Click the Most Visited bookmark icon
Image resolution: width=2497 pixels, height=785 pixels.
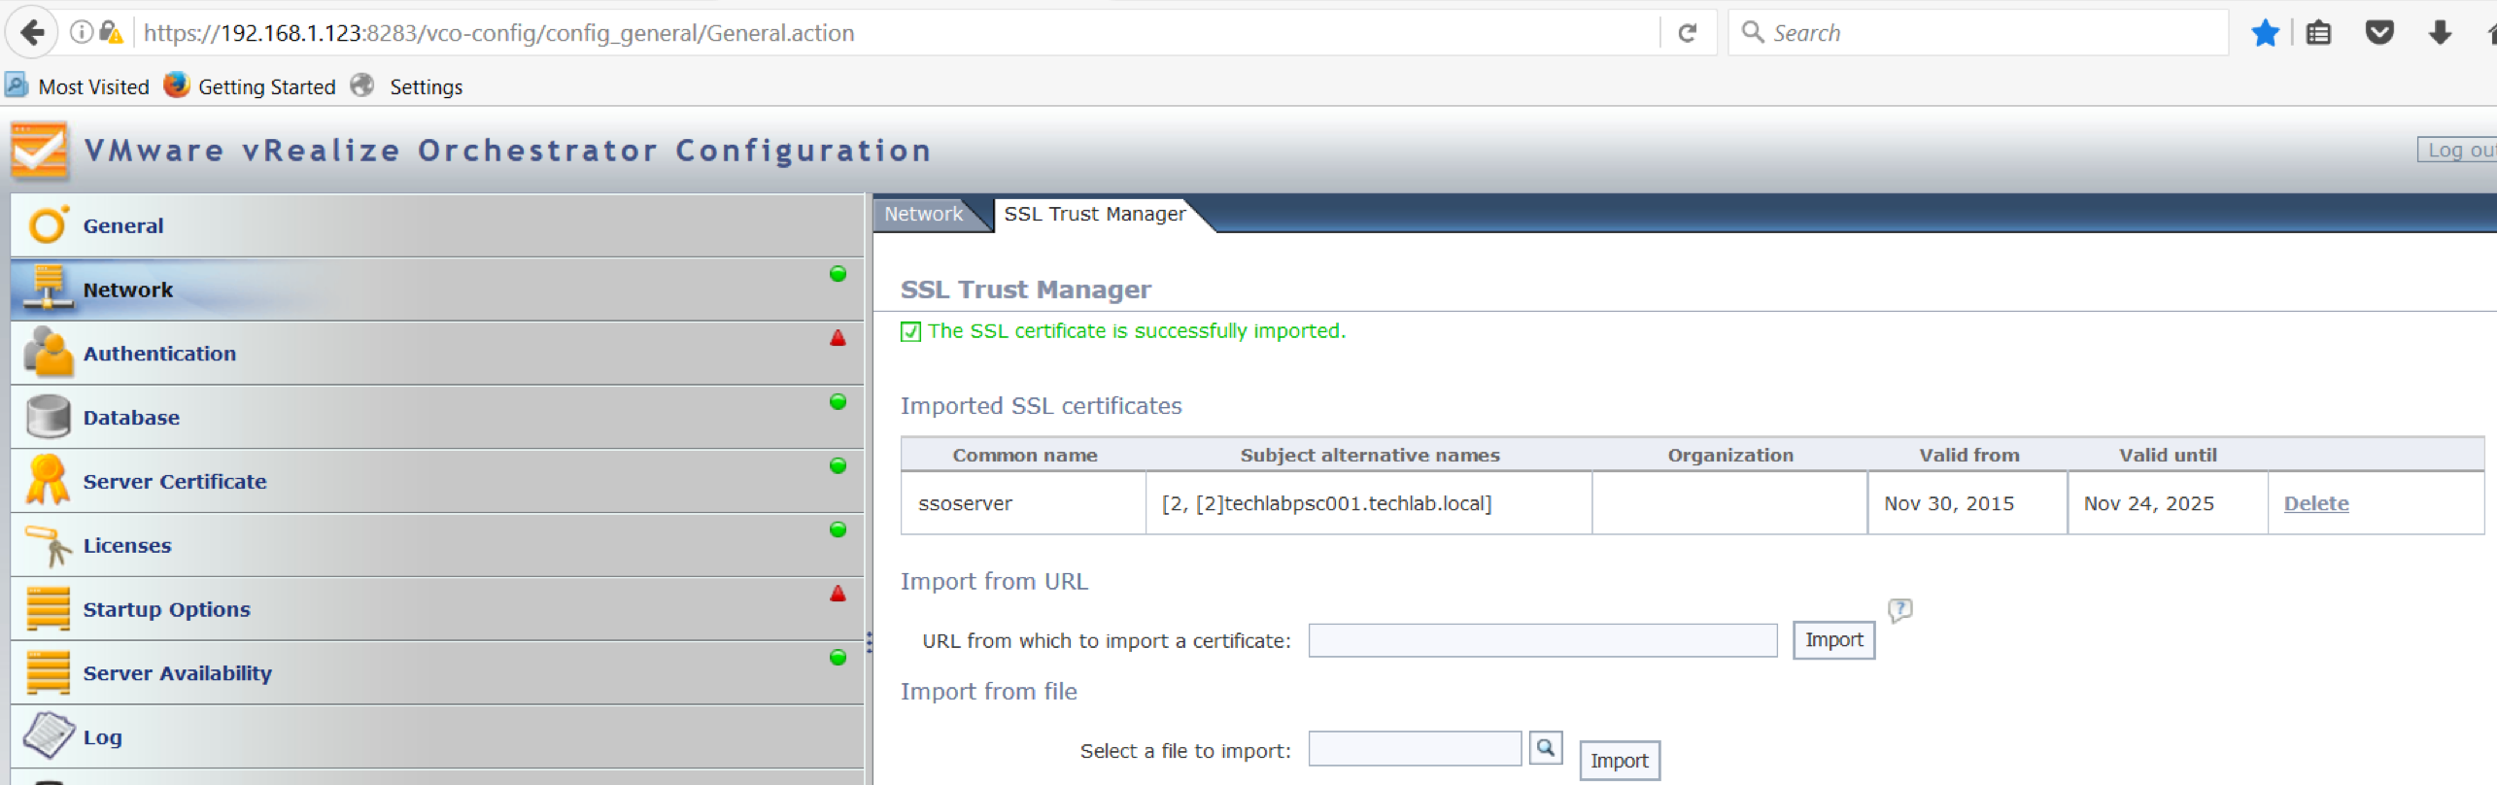(x=17, y=85)
